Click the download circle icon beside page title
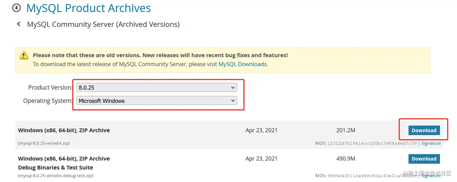 point(16,8)
